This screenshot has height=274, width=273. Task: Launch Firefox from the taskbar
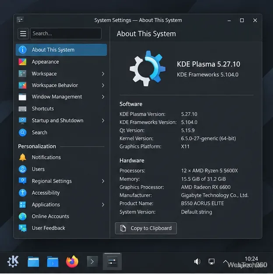(72, 262)
